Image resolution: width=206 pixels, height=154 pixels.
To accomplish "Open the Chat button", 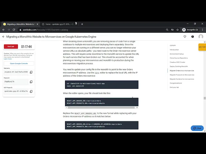I will (197, 128).
